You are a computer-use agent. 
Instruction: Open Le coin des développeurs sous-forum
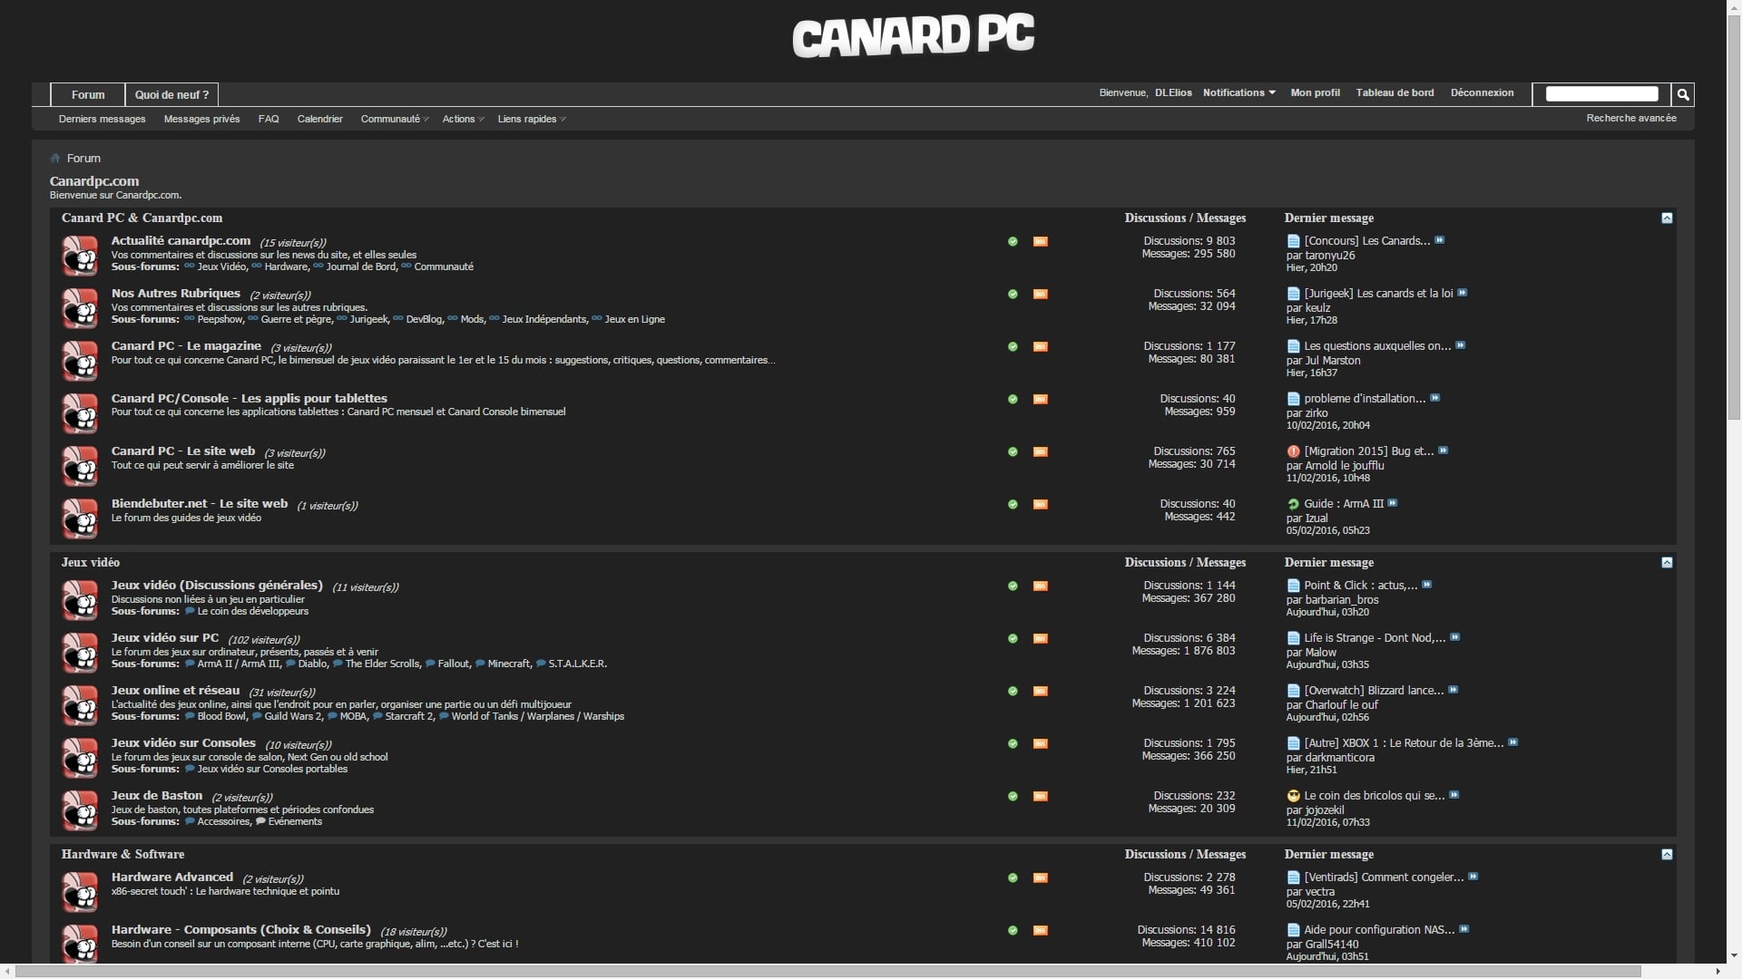(x=252, y=611)
